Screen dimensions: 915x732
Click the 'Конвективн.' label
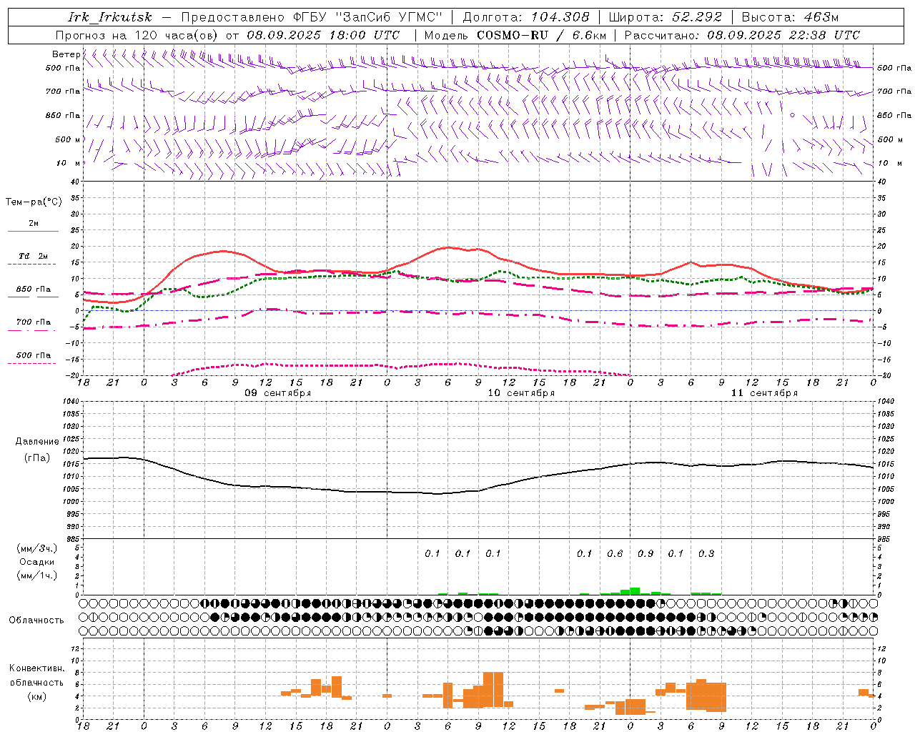click(x=37, y=668)
